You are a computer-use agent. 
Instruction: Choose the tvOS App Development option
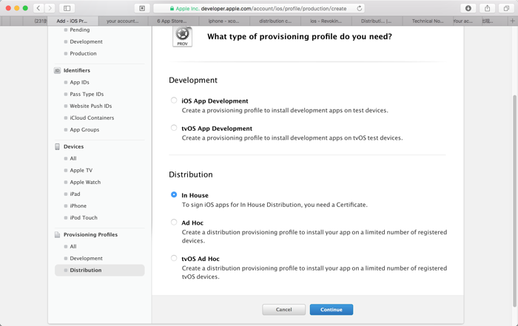coord(174,128)
